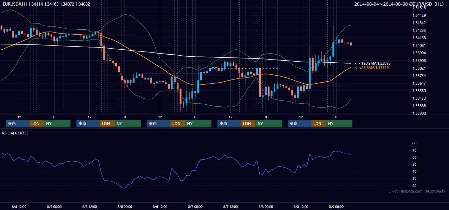This screenshot has height=210, width=449.
Task: Select RSI scale value 50
Action: 414,164
